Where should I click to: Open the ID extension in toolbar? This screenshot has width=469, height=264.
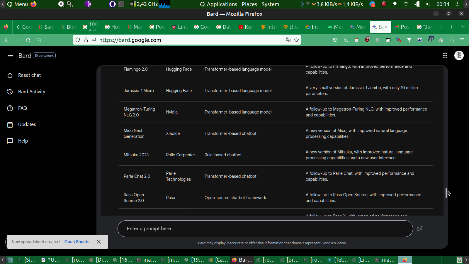pyautogui.click(x=420, y=40)
